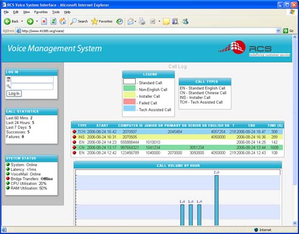
Task: Open the yellow Discuss note icon
Action: tap(166, 21)
